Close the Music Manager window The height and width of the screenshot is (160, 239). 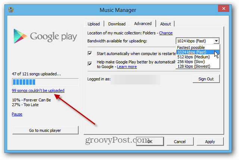223,8
